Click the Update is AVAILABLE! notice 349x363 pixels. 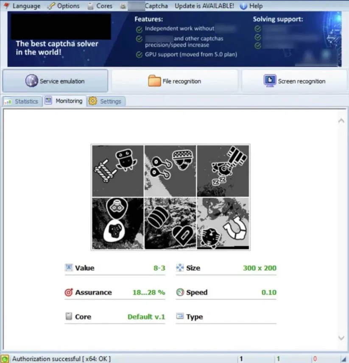pos(204,6)
